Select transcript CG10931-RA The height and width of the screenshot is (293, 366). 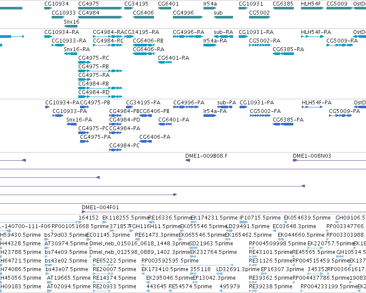tap(256, 32)
